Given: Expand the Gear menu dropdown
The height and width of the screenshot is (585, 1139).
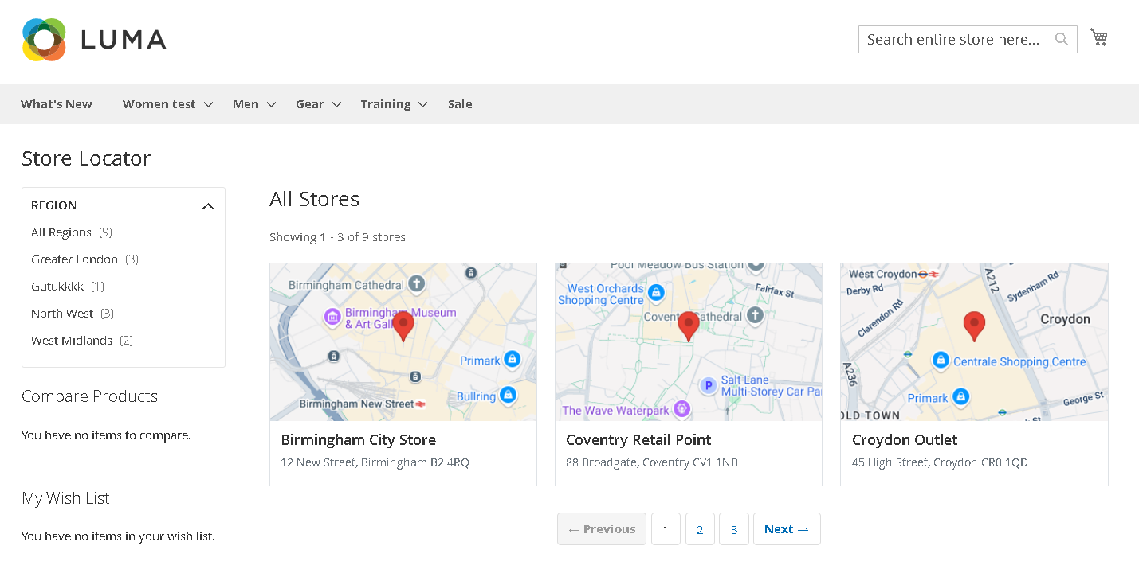Looking at the screenshot, I should (336, 104).
